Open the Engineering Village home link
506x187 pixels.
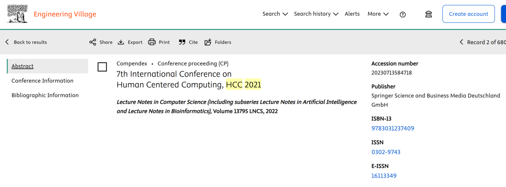pyautogui.click(x=65, y=14)
